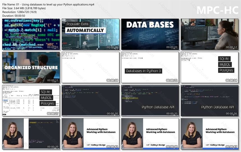This screenshot has width=241, height=152.
Task: Click the frame stamped 00:00:27
Action: click(x=31, y=100)
